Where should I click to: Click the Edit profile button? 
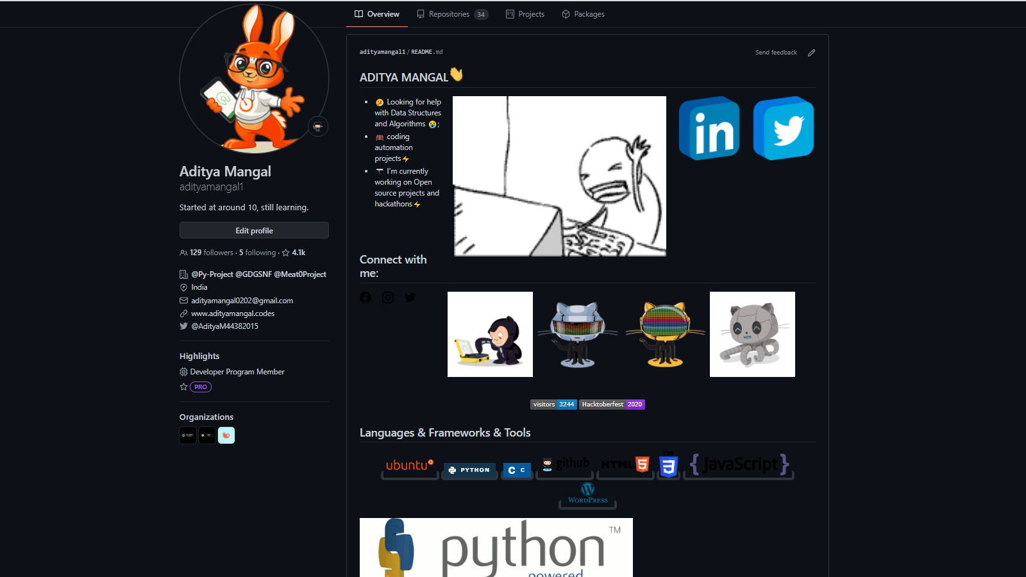(254, 230)
